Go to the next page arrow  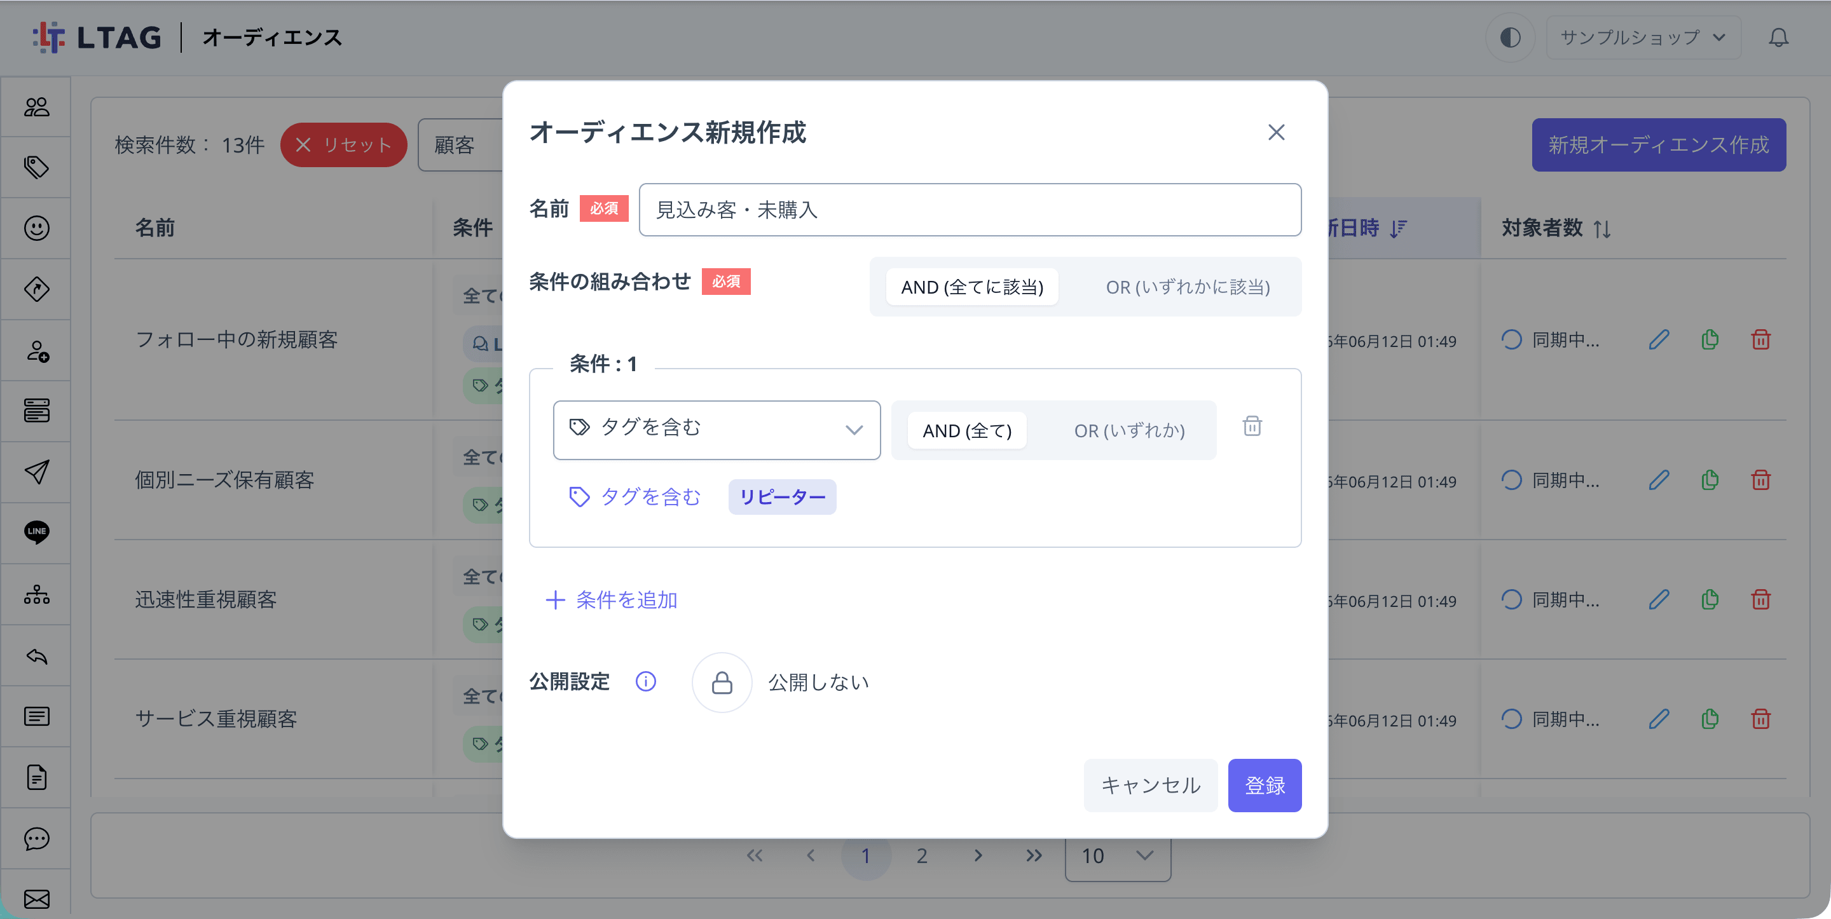click(978, 855)
